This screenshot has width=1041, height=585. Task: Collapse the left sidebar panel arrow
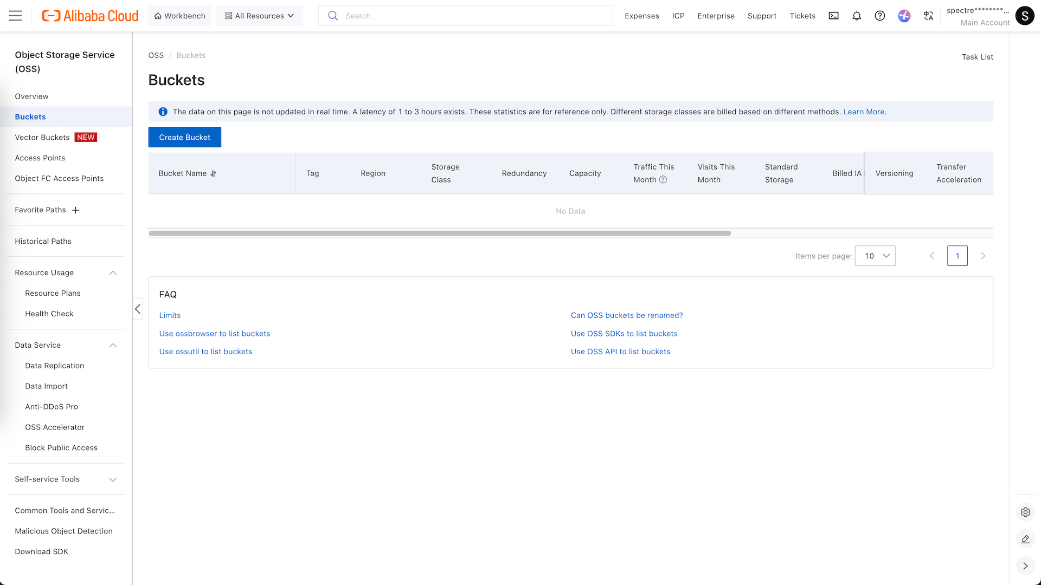[x=138, y=309]
